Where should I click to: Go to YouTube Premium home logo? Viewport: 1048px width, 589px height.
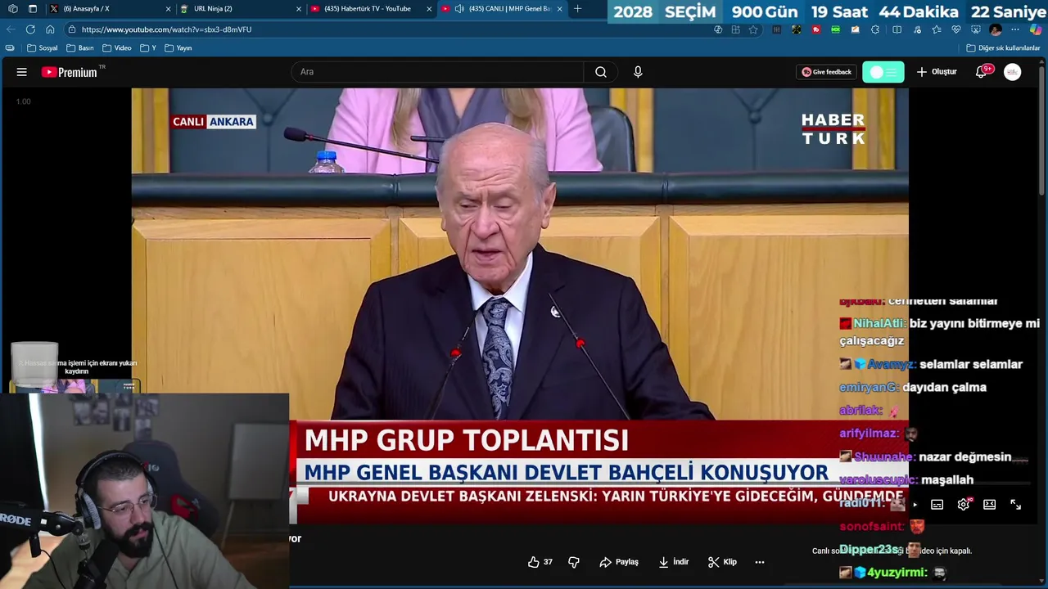70,72
